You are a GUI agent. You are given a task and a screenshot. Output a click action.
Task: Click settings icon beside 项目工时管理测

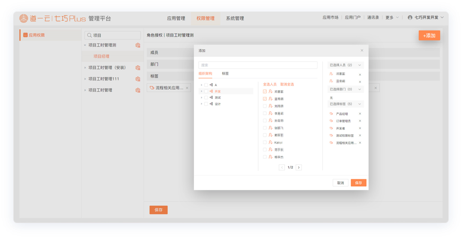click(x=138, y=45)
